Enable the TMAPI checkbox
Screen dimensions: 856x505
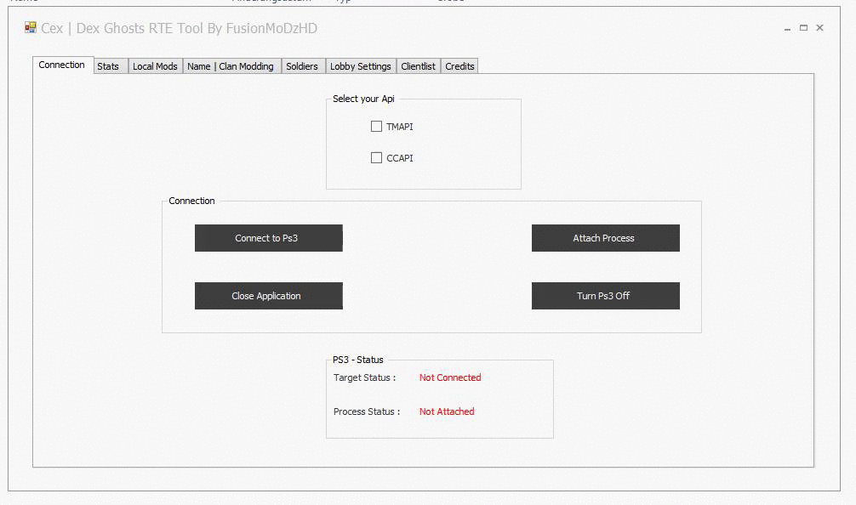point(376,127)
